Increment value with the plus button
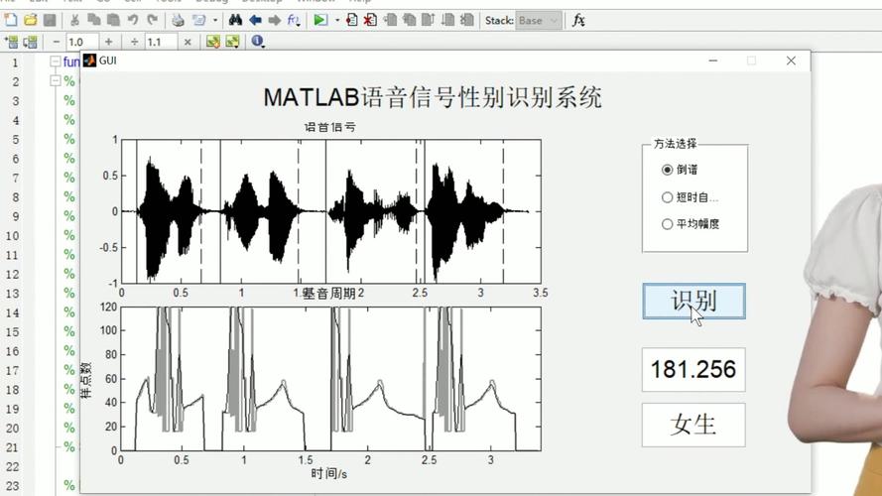Viewport: 882px width, 496px height. (108, 42)
